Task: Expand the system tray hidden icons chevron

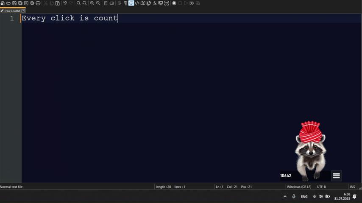Action: pyautogui.click(x=285, y=196)
